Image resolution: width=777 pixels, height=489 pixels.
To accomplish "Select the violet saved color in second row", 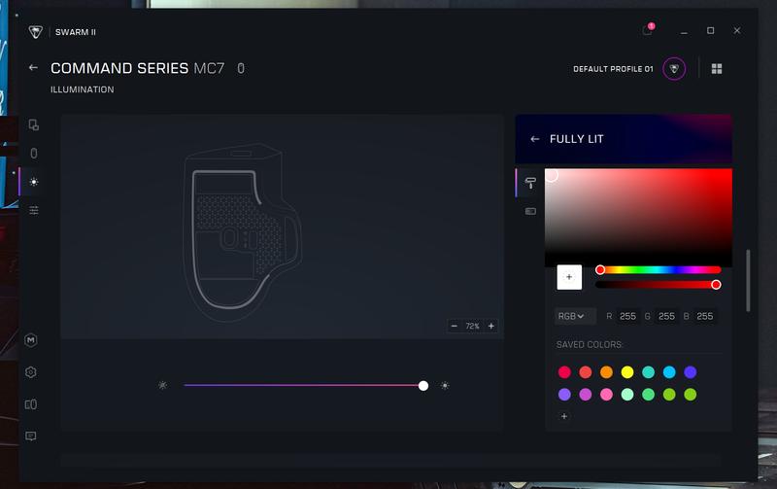I will 564,395.
